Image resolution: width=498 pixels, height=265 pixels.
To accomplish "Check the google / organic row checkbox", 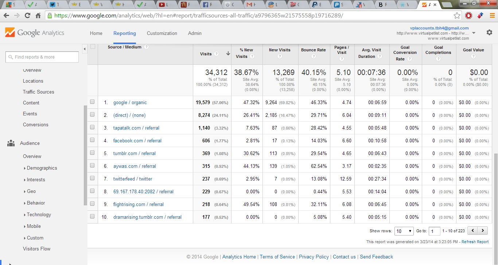I will [92, 102].
